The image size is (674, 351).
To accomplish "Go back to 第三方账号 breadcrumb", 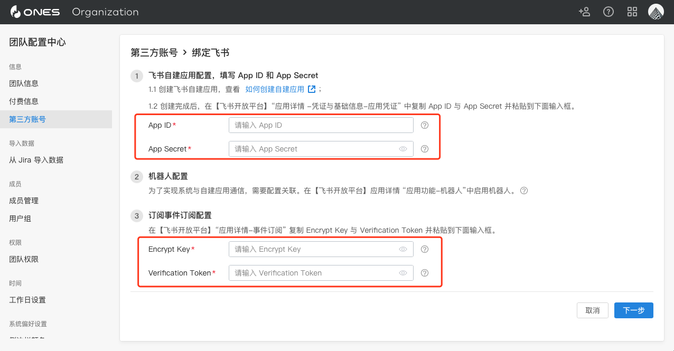I will coord(154,53).
